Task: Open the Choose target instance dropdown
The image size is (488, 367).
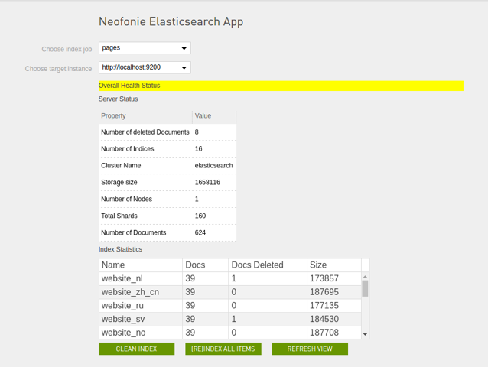Action: pos(145,67)
